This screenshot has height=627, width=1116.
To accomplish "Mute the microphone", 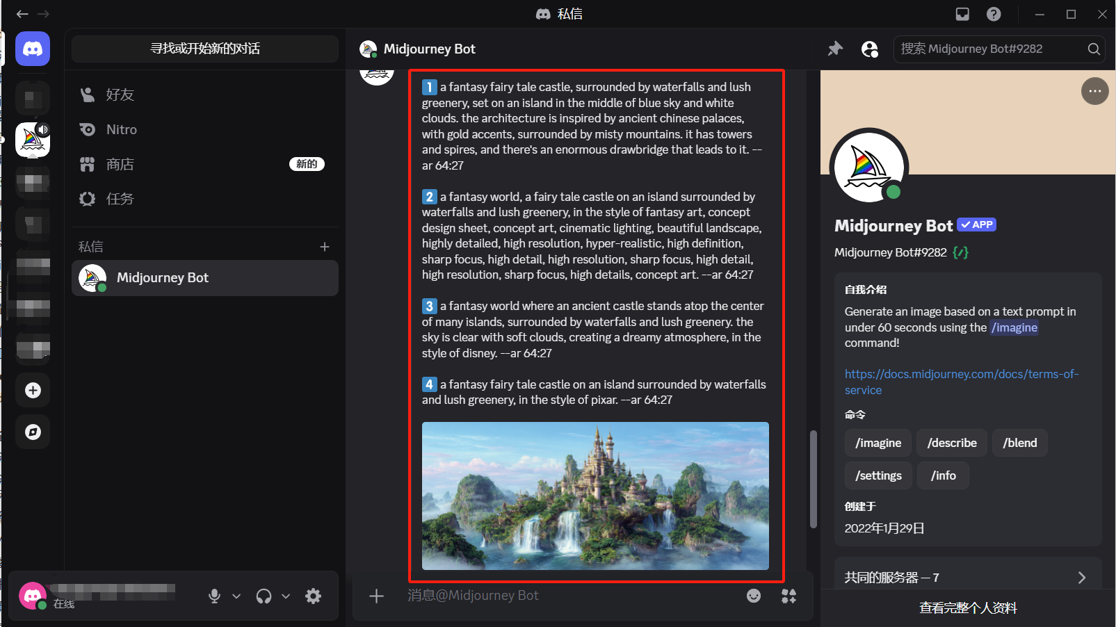I will (x=214, y=596).
